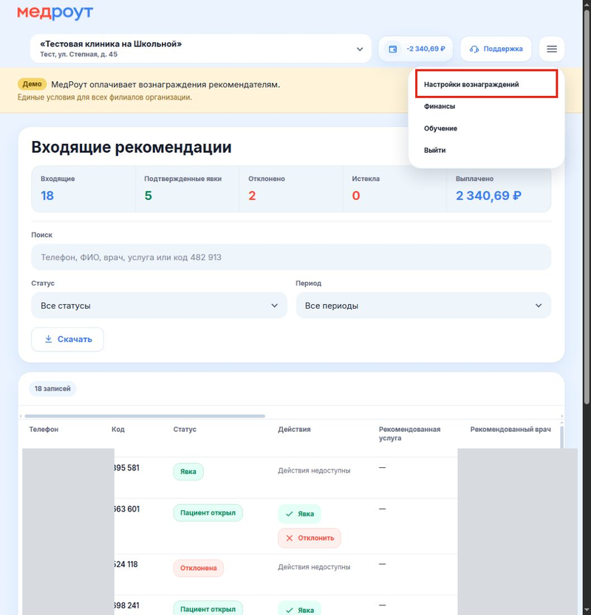
Task: Click the Подтвержденные явки 5 stat
Action: [x=187, y=189]
